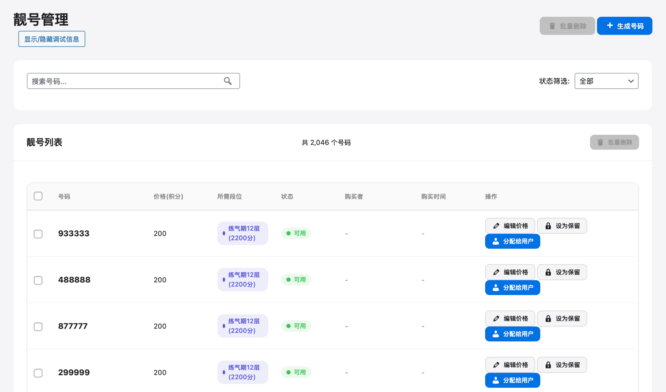Click the top-right trash 批量删除 icon
This screenshot has width=666, height=392.
[552, 26]
